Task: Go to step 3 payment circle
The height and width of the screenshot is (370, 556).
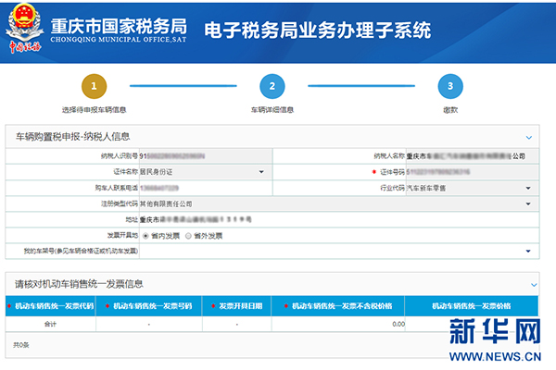Action: (450, 86)
